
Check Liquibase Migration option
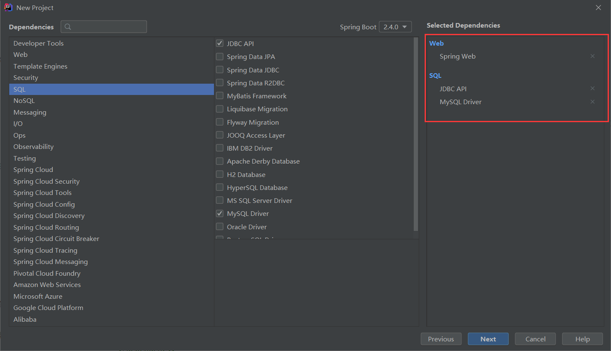tap(219, 109)
